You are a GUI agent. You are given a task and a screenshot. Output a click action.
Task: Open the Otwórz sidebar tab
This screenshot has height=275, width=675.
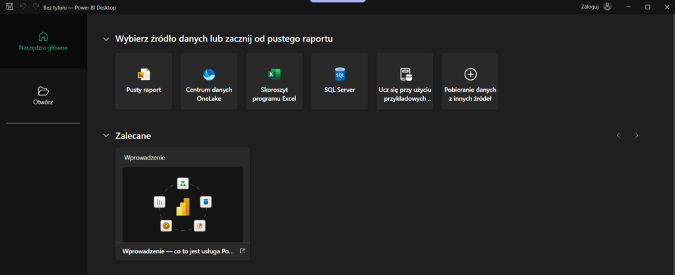[43, 96]
